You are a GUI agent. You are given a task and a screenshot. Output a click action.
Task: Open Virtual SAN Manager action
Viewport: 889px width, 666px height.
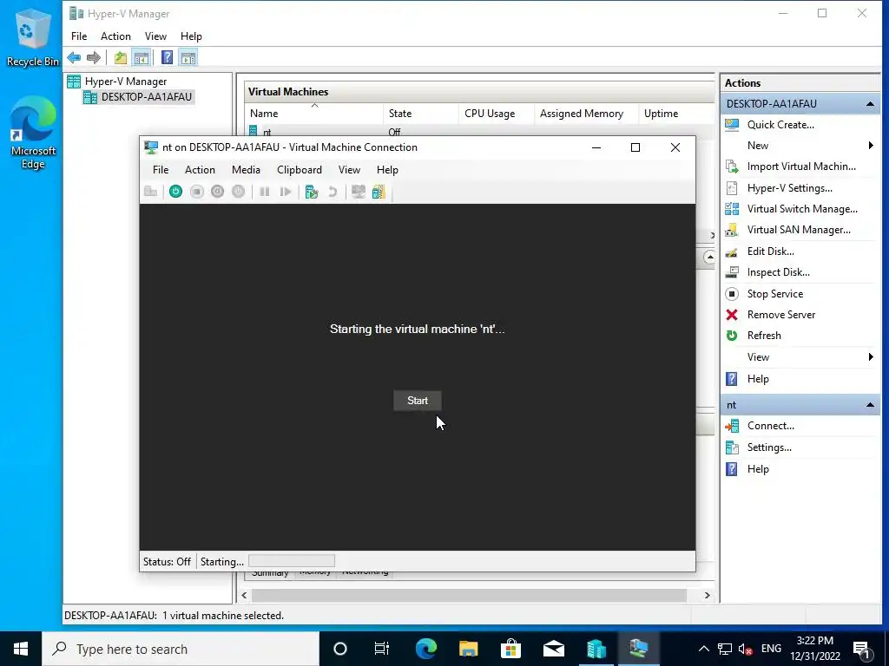(x=799, y=230)
